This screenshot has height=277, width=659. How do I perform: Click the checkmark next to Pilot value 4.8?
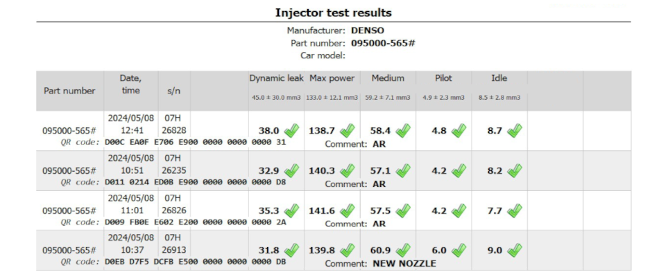[x=459, y=130]
